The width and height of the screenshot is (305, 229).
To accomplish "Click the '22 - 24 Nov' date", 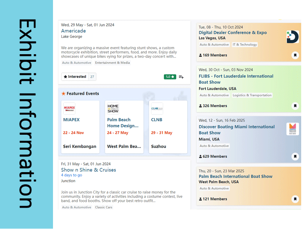I will click(x=73, y=133).
